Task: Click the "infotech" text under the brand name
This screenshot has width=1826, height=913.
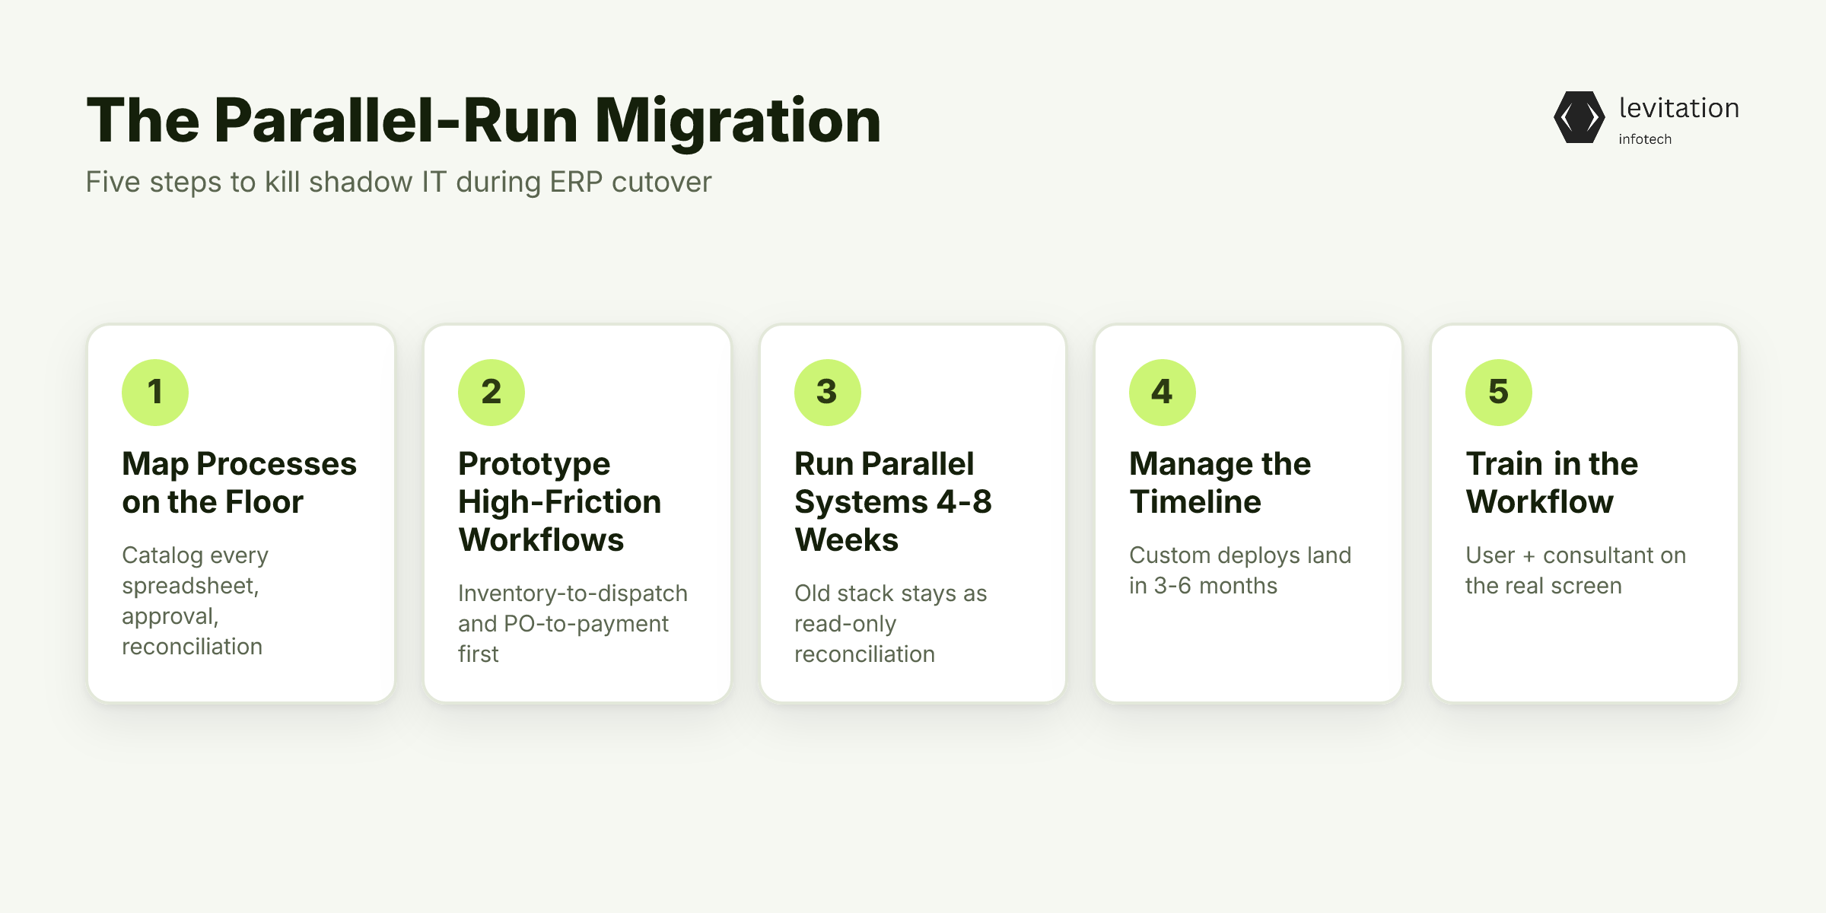Action: pos(1645,139)
